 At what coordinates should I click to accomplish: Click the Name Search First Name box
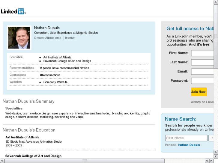pyautogui.click(x=186, y=138)
